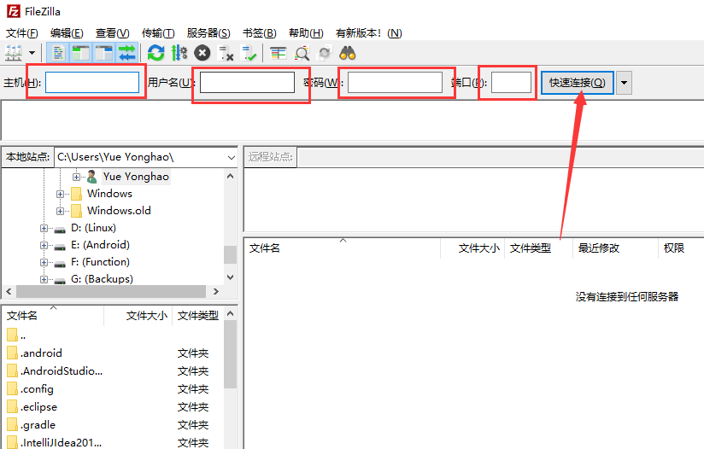Expand the Yue Yonghao tree node
This screenshot has width=704, height=449.
(x=77, y=177)
